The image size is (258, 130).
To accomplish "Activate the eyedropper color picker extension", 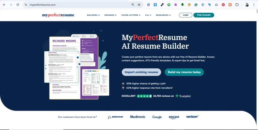I will point(162,5).
